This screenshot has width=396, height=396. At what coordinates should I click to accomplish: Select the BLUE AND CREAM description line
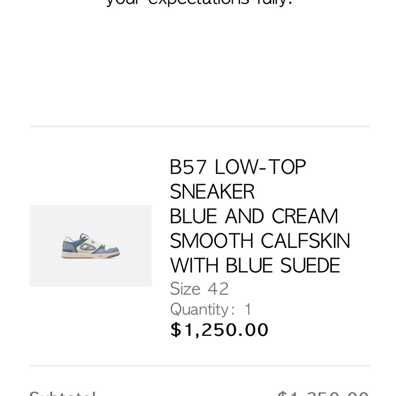click(x=254, y=217)
